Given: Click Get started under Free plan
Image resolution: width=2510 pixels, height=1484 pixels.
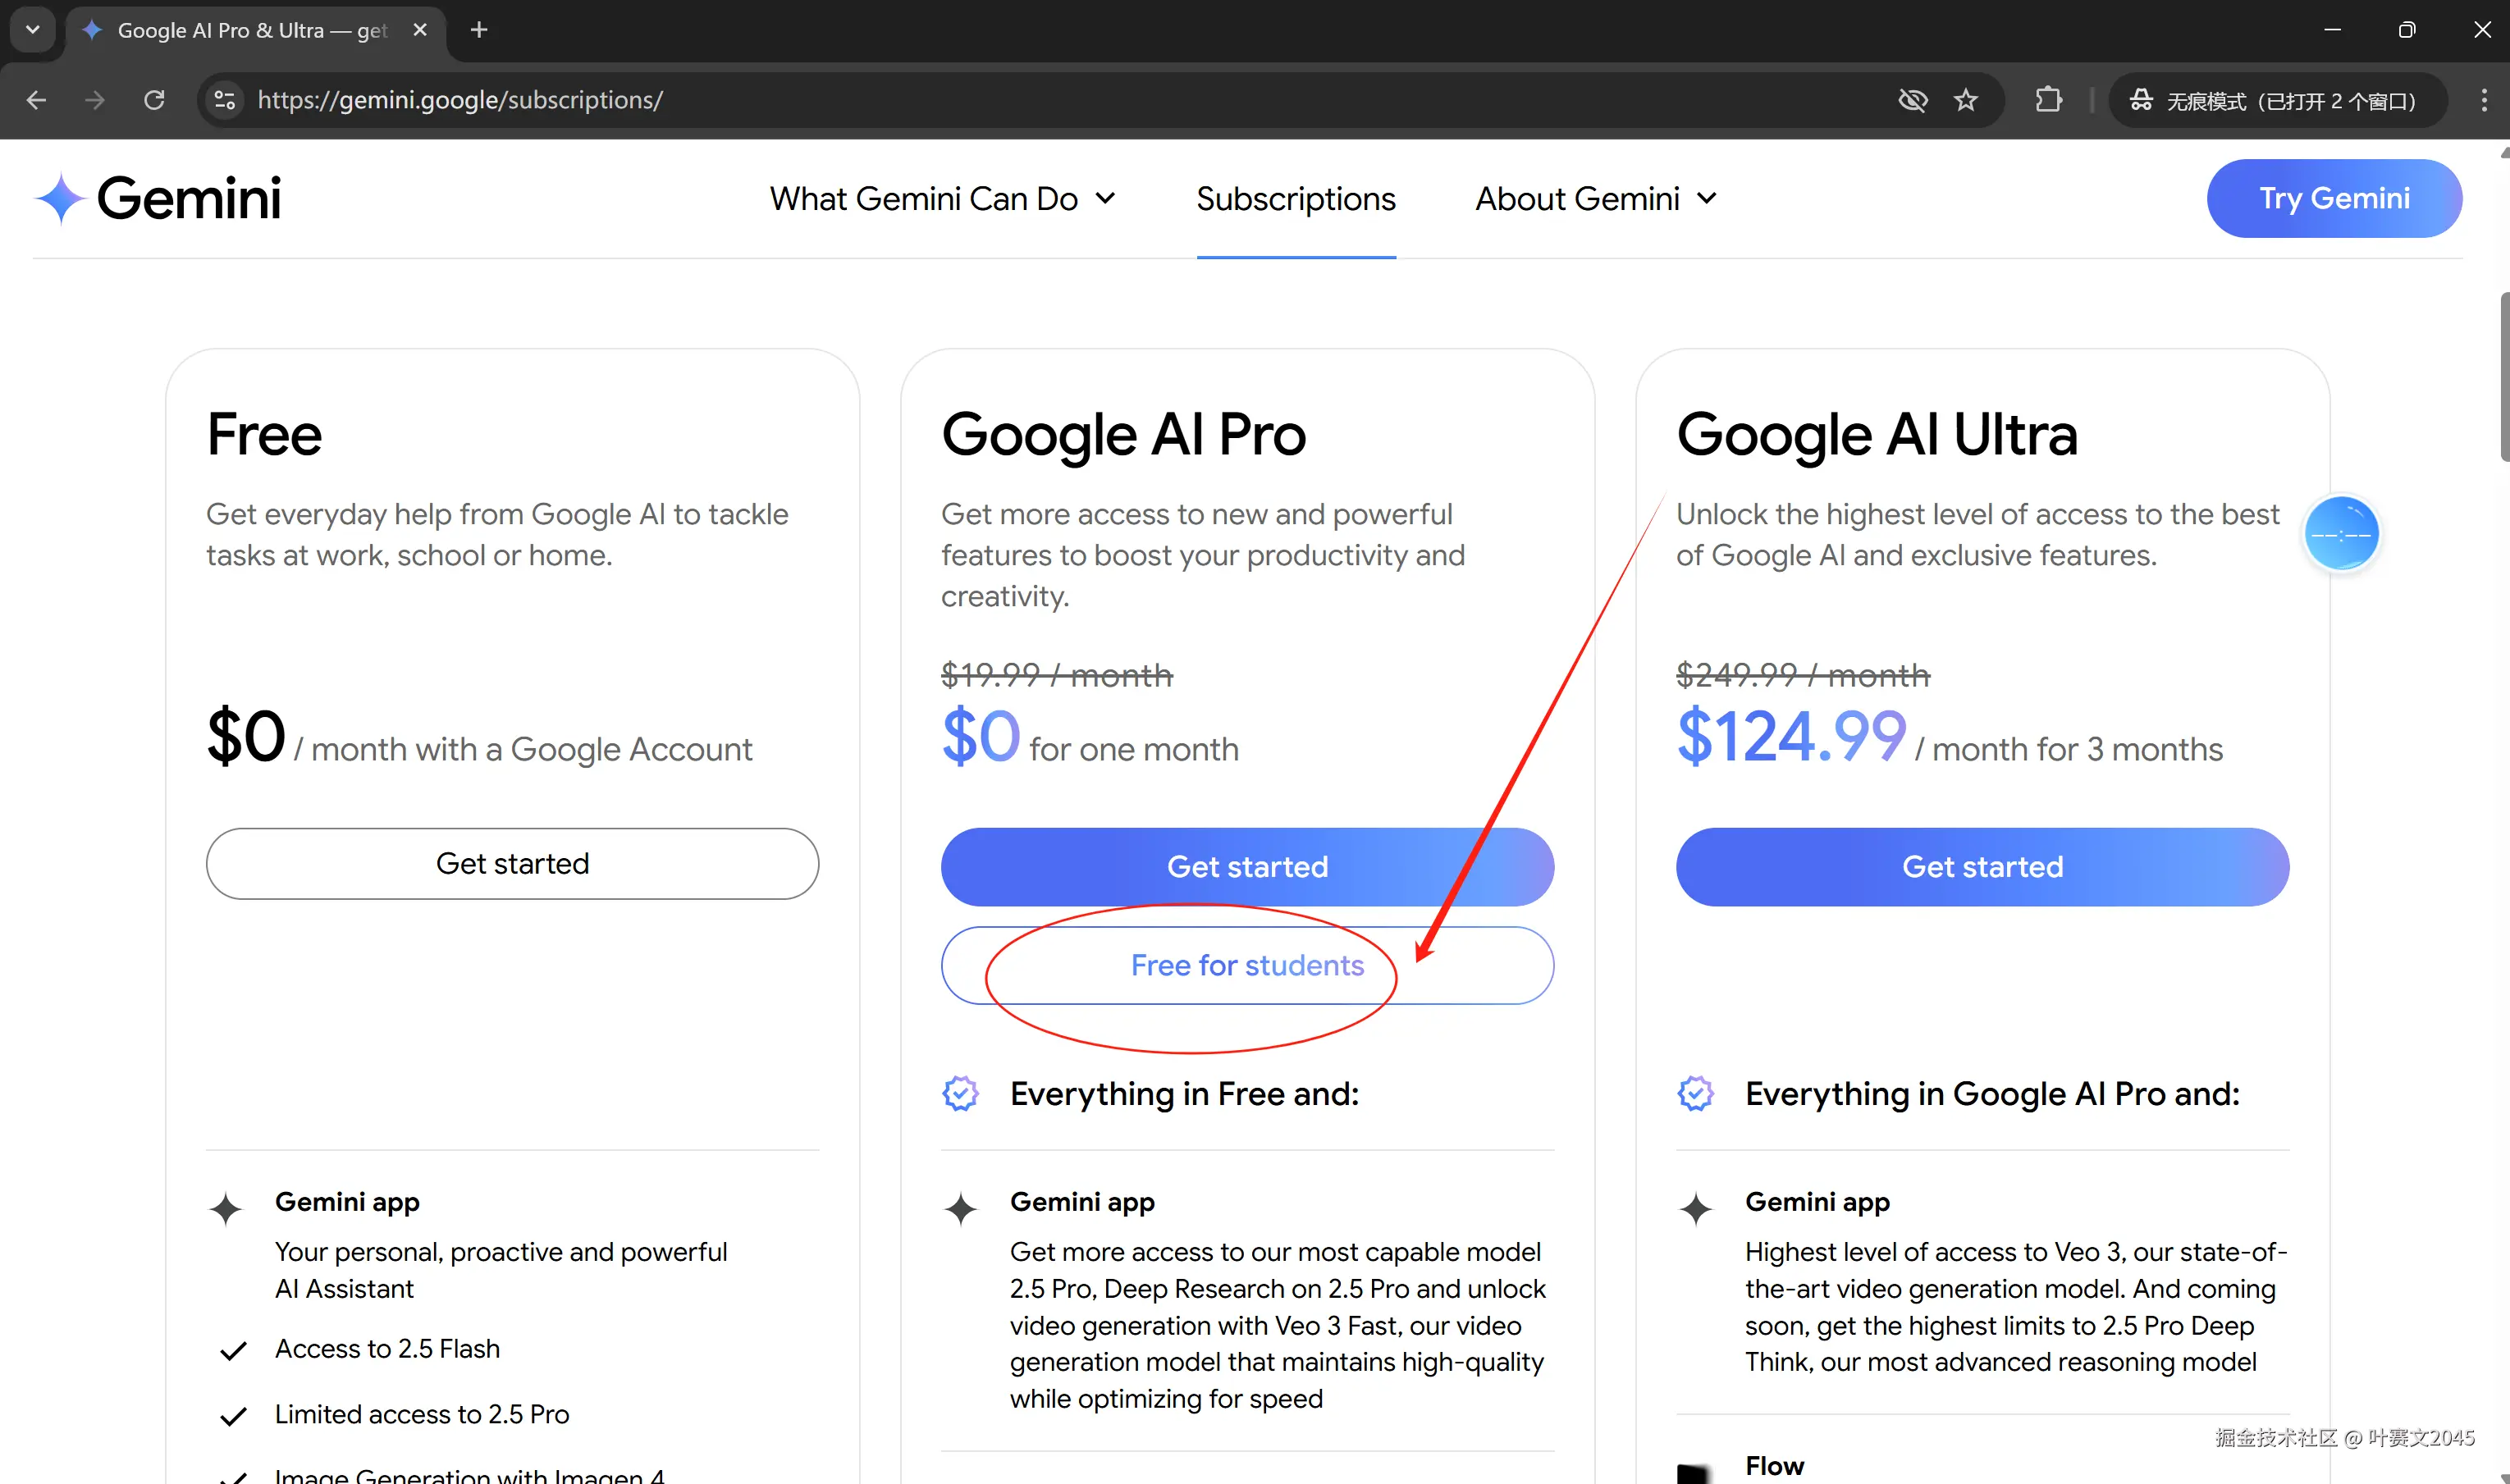Looking at the screenshot, I should coord(512,863).
